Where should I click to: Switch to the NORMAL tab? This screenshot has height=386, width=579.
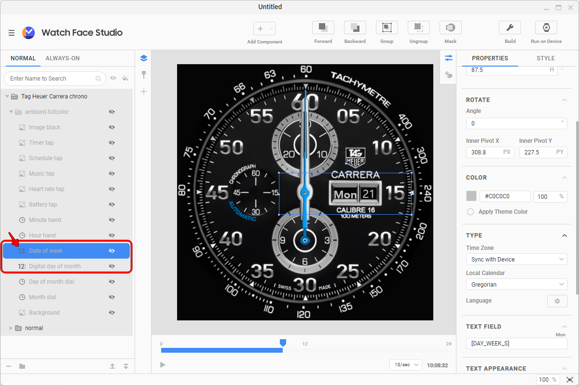pos(23,58)
